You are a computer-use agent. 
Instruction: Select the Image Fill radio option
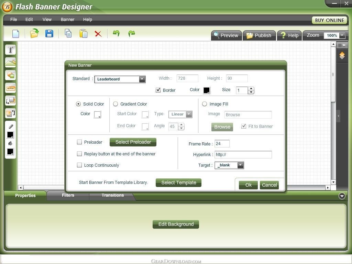click(x=205, y=104)
